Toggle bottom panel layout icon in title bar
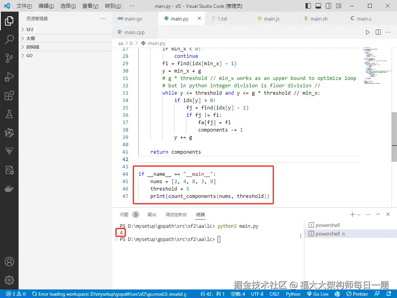The height and width of the screenshot is (298, 397). (x=318, y=6)
